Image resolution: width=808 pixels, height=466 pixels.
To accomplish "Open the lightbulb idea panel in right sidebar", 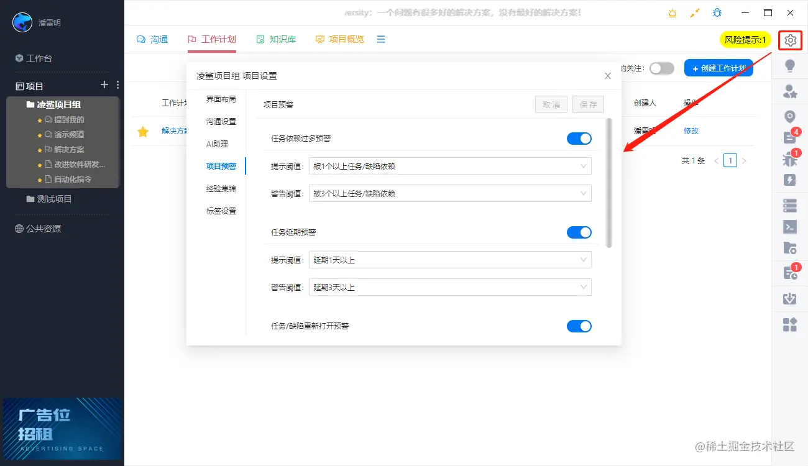I will (x=790, y=65).
